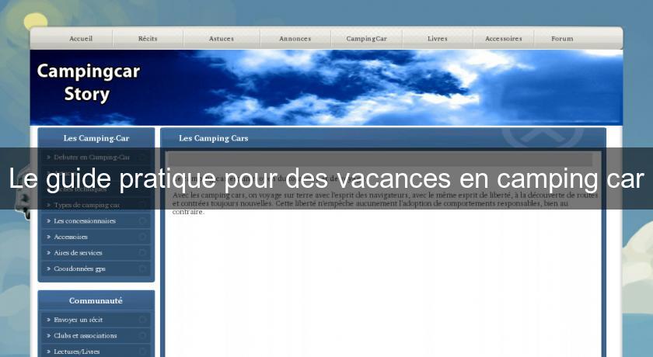Click arrow bullet beside Les concessionnaires

pos(48,220)
